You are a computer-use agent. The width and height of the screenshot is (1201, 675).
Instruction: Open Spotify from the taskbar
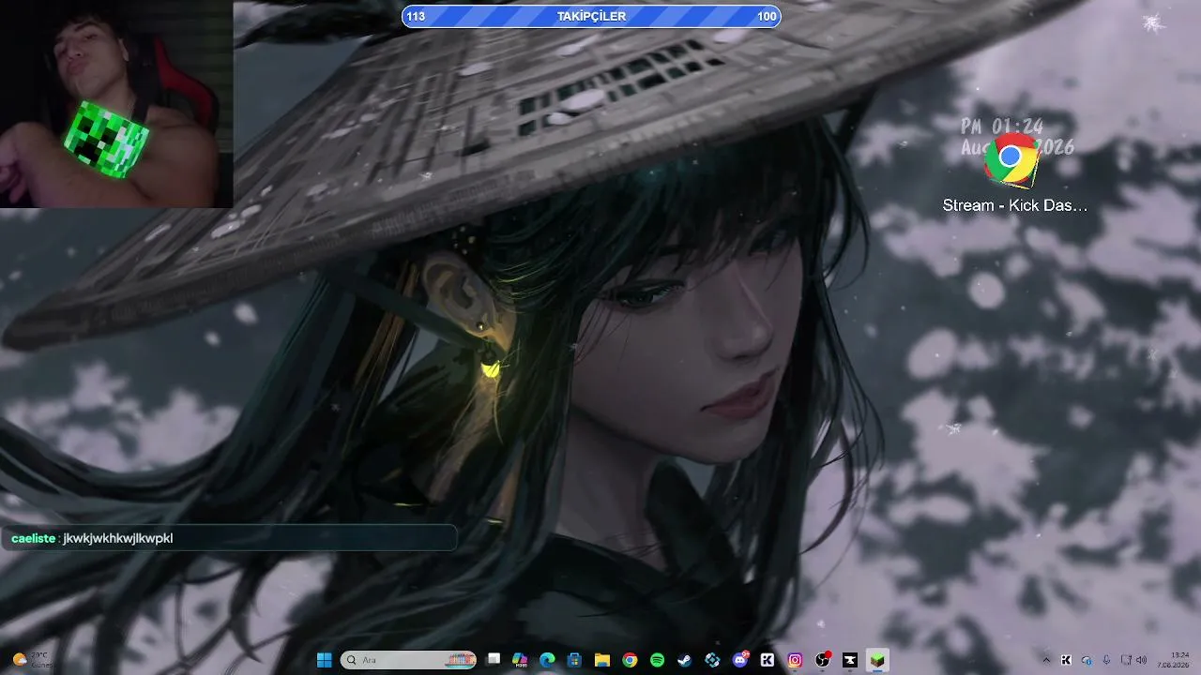pos(657,660)
